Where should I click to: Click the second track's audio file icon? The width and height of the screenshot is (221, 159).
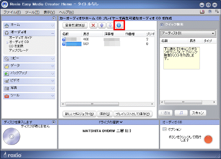[x=64, y=44]
